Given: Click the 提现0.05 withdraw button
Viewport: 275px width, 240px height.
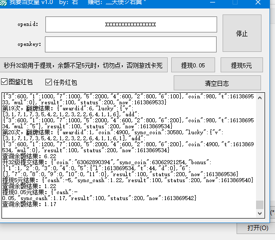Looking at the screenshot, I should pos(193,65).
